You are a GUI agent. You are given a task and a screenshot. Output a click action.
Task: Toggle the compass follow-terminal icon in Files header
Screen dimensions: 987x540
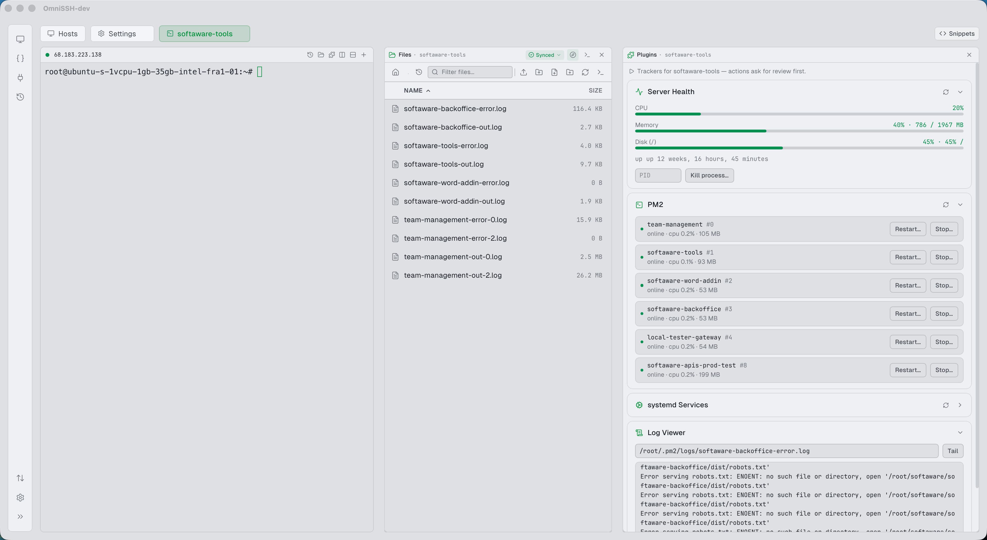[x=573, y=55]
